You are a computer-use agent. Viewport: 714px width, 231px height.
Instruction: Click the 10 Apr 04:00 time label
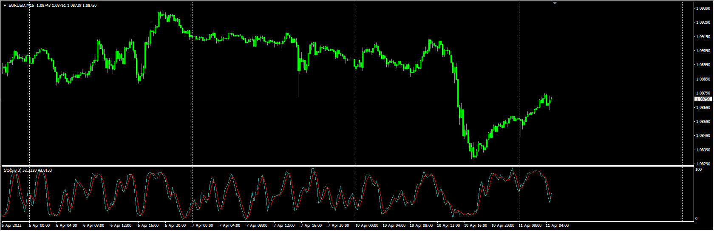394,225
